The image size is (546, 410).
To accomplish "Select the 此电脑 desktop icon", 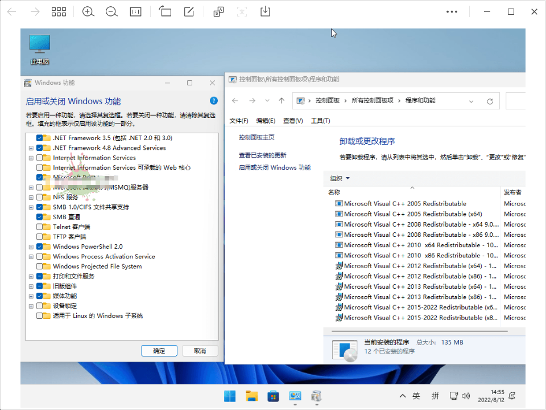I will coord(40,50).
